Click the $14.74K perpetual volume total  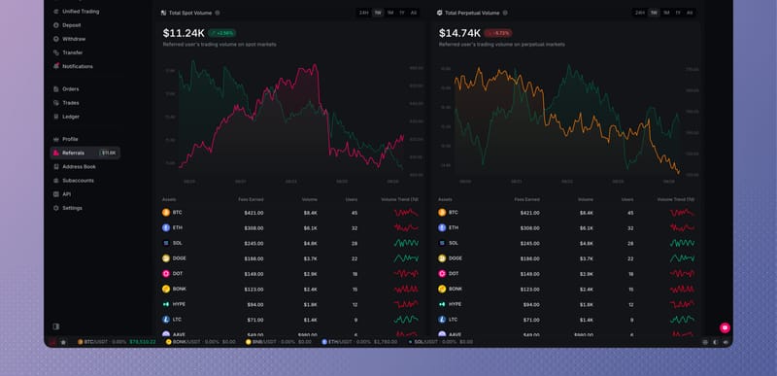pyautogui.click(x=459, y=33)
